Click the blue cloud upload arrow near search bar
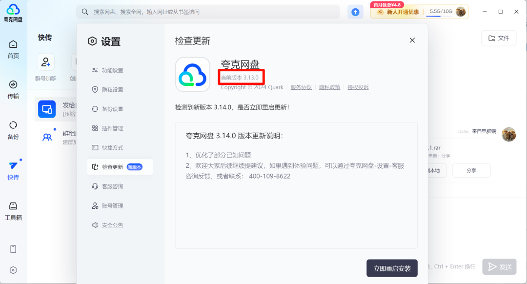 356,11
